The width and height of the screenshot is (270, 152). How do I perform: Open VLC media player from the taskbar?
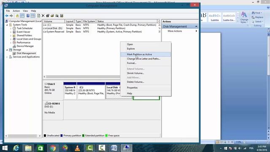78,148
